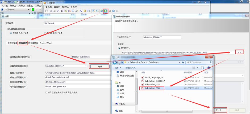Click the help icon in the 打开 dialog toolbar

pyautogui.click(x=209, y=68)
